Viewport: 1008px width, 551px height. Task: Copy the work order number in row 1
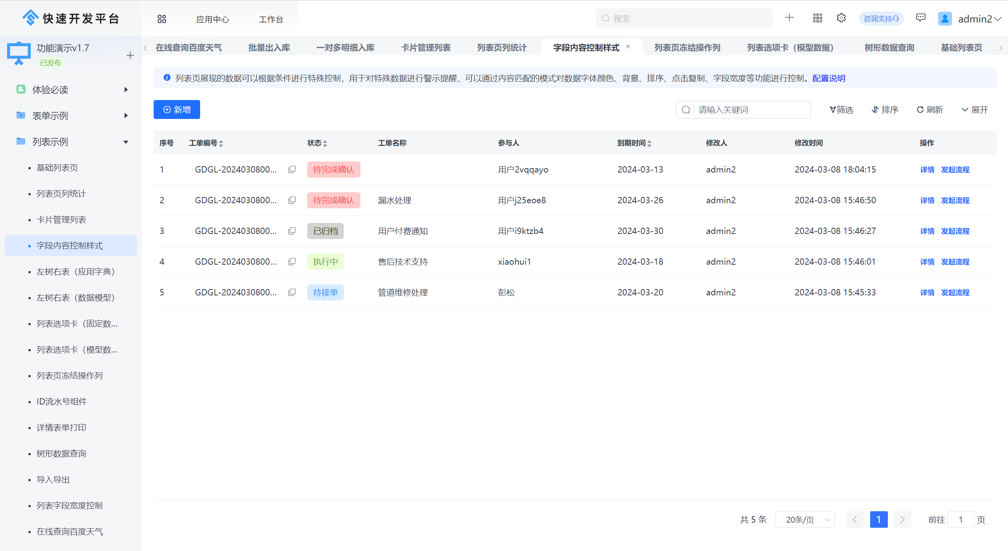tap(292, 169)
